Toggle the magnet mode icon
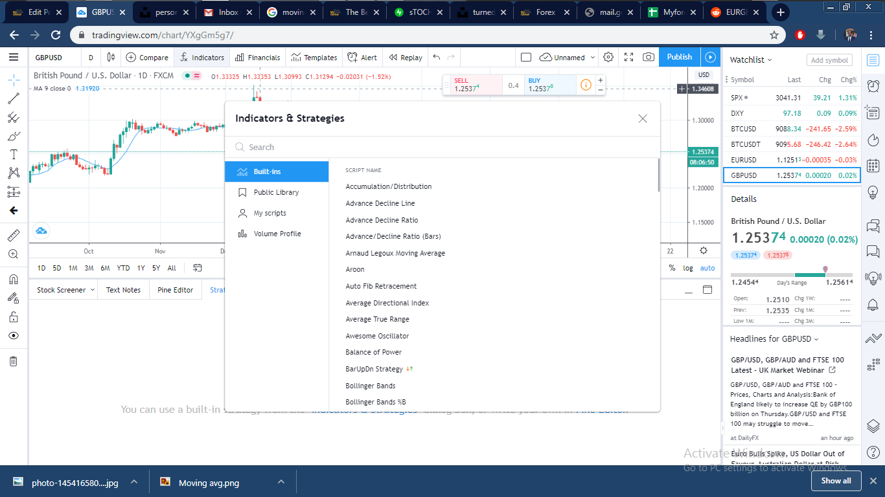 point(13,280)
